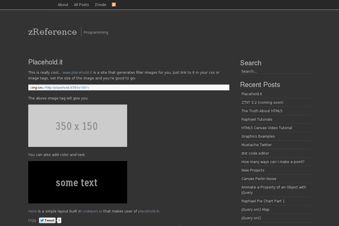
Task: Open jQuery on() Map post
Action: tap(255, 210)
